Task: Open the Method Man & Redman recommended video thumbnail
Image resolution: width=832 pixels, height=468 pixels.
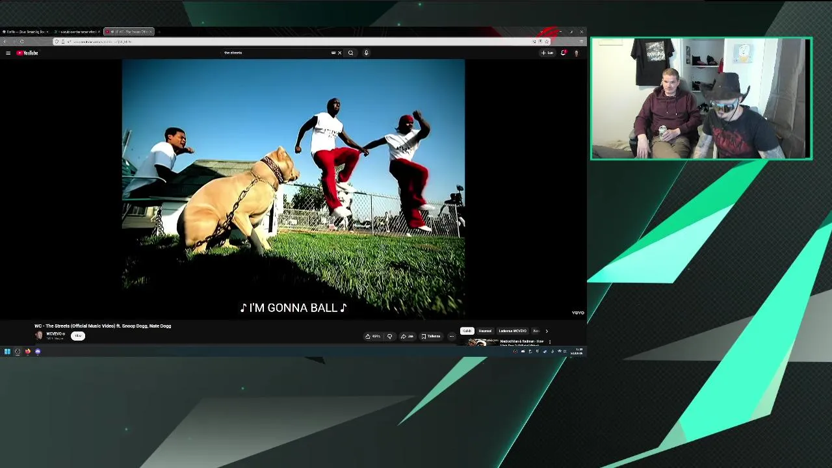Action: pos(480,342)
